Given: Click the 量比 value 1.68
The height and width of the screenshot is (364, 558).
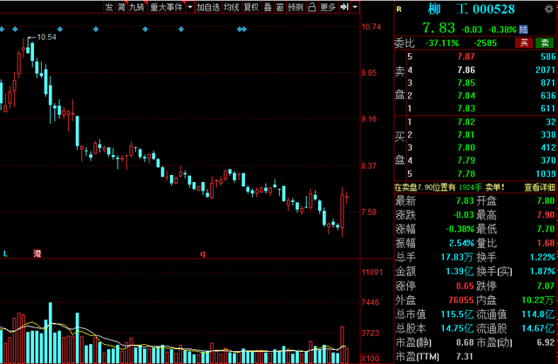Looking at the screenshot, I should click(546, 243).
